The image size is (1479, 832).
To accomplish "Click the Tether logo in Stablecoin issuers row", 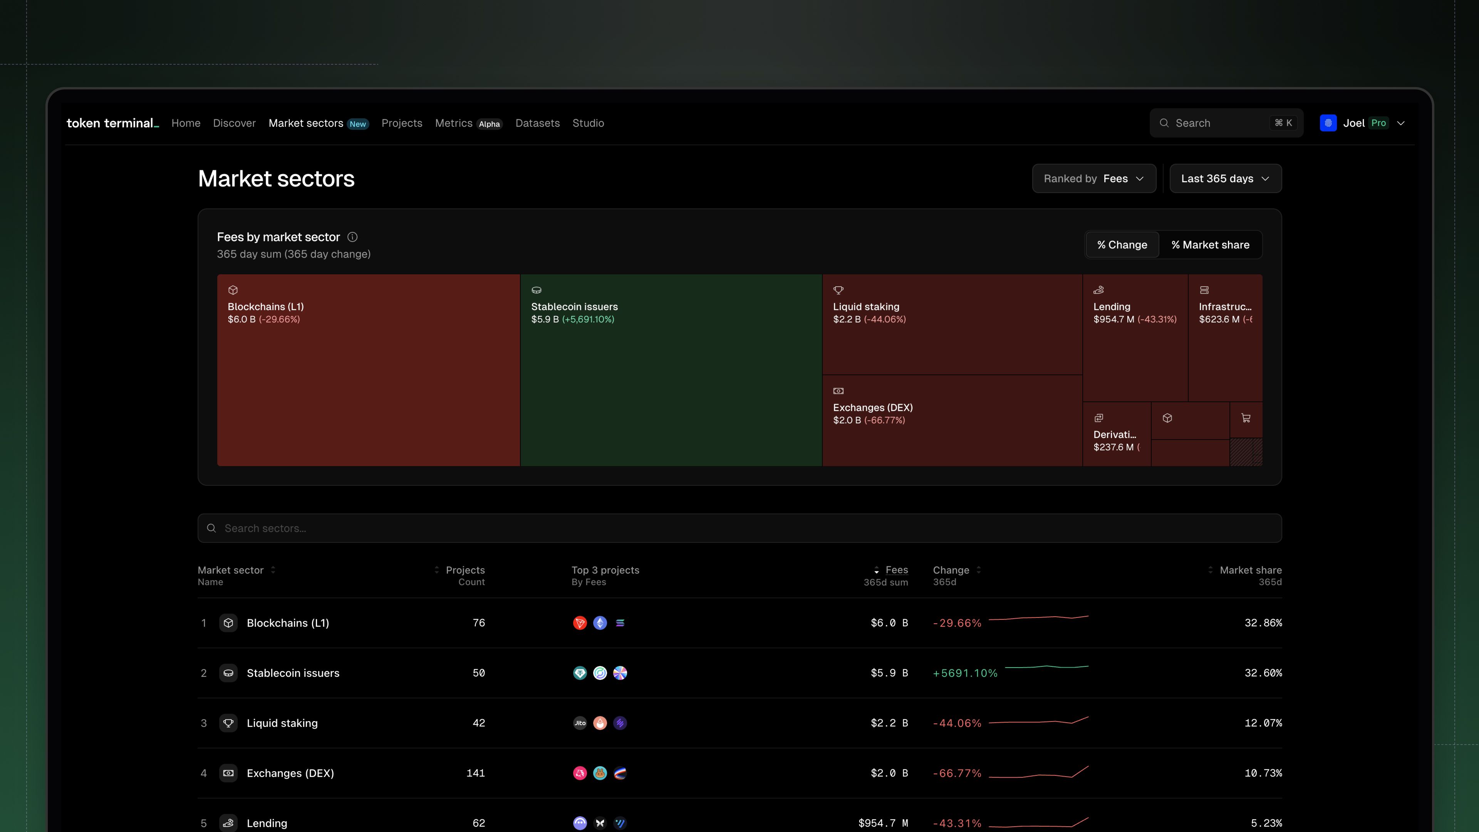I will coord(580,673).
